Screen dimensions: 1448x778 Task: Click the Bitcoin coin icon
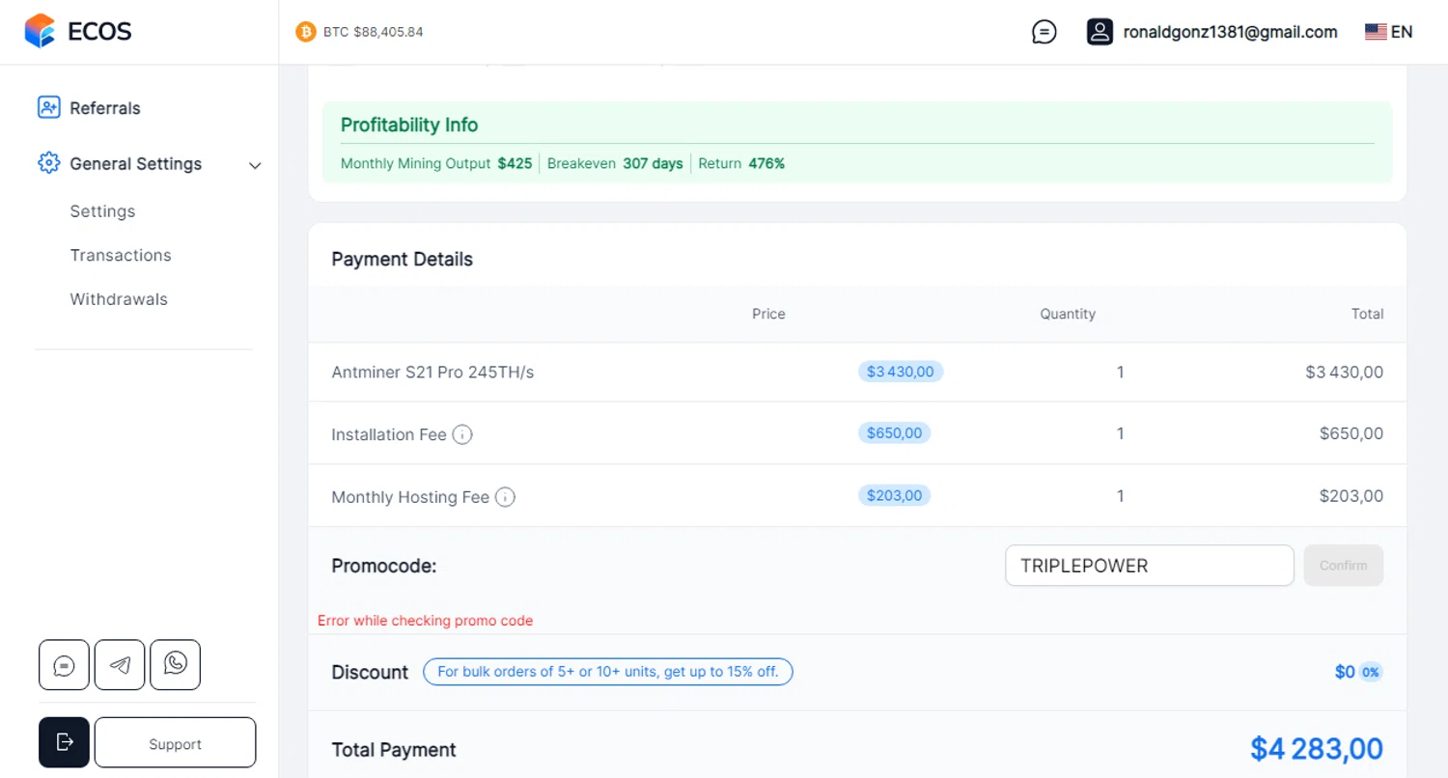(x=306, y=32)
